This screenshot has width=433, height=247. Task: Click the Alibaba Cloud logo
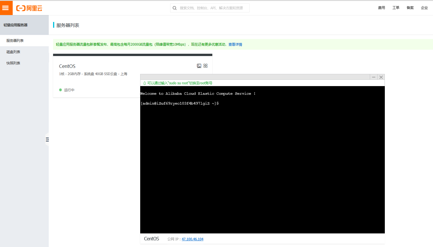pyautogui.click(x=29, y=8)
